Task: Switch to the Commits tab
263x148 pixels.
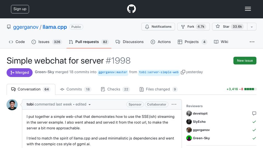Action: tap(76, 89)
